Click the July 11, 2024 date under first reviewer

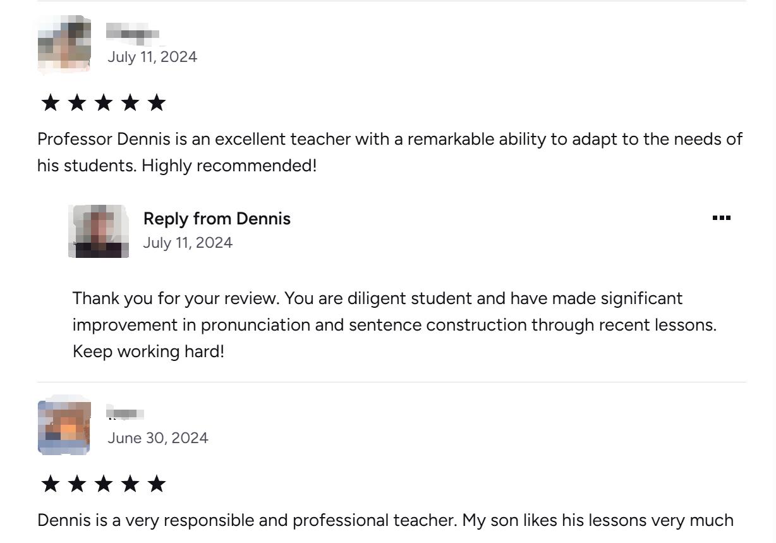coord(152,57)
